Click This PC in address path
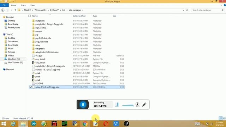Image resolution: width=226 pixels, height=127 pixels. click(x=27, y=10)
